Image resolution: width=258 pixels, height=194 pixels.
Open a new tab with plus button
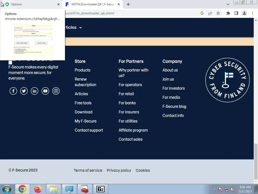click(128, 4)
